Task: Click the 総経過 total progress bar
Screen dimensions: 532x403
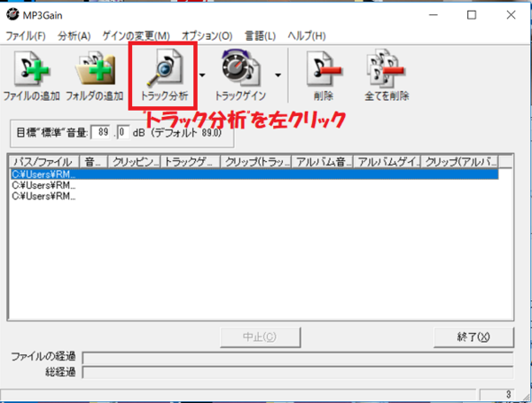Action: click(298, 373)
